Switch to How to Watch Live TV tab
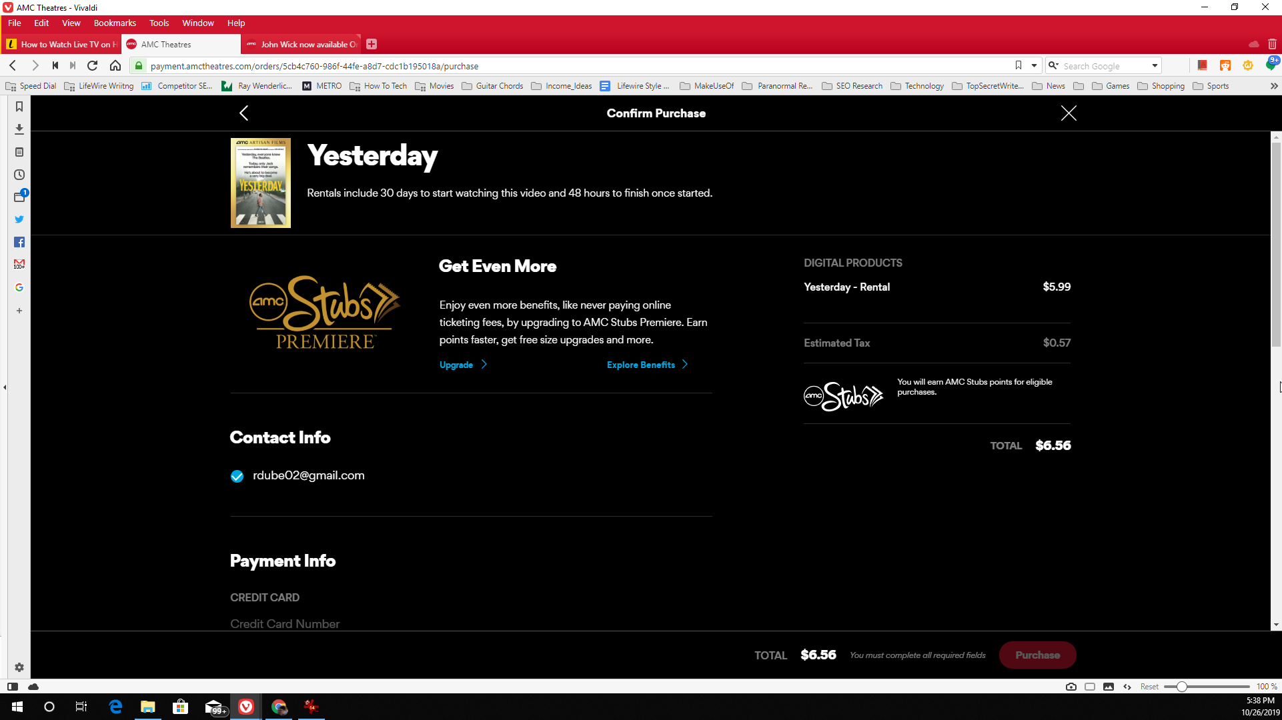This screenshot has width=1282, height=720. pyautogui.click(x=61, y=44)
